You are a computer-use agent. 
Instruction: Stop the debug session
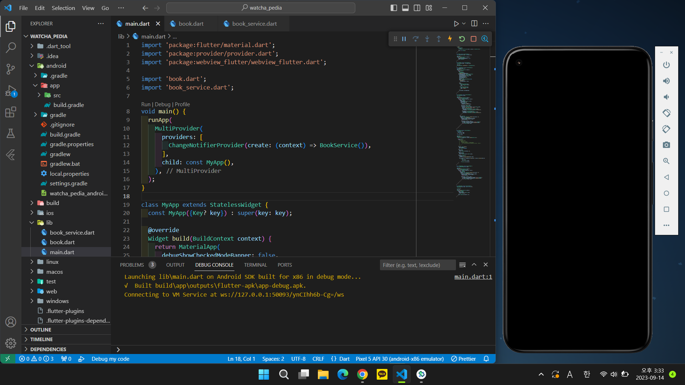[473, 39]
